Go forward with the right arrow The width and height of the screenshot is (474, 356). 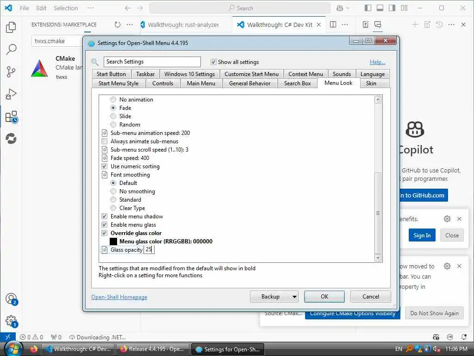pos(140,8)
